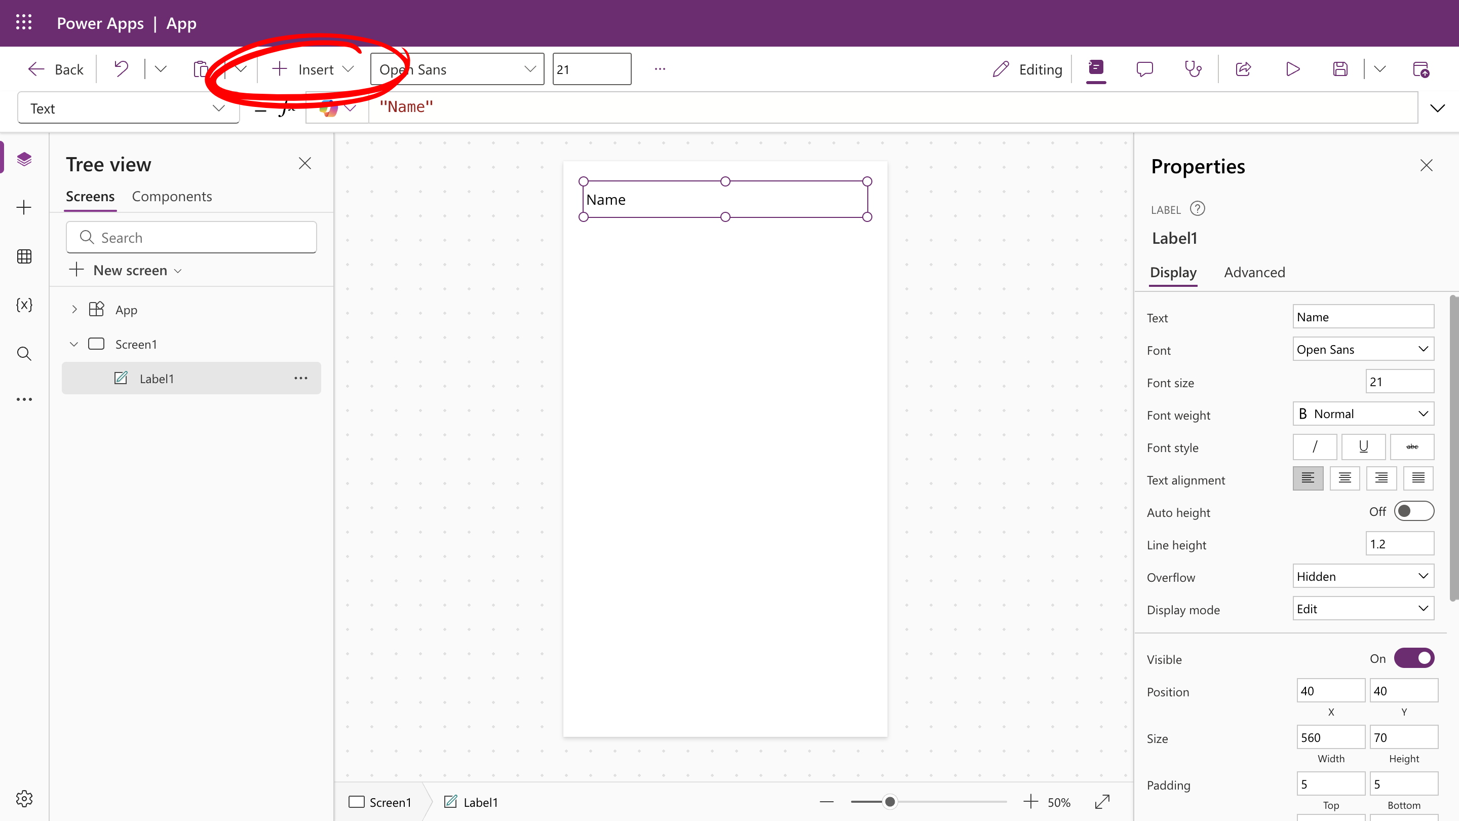The width and height of the screenshot is (1459, 821).
Task: Toggle the underline font style button
Action: [x=1363, y=446]
